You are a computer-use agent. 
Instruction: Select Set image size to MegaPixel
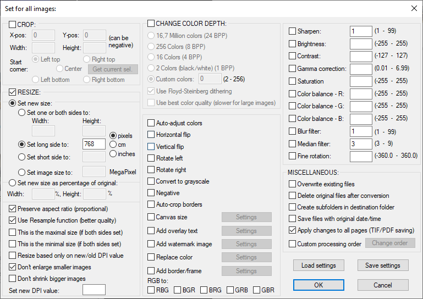pos(23,172)
